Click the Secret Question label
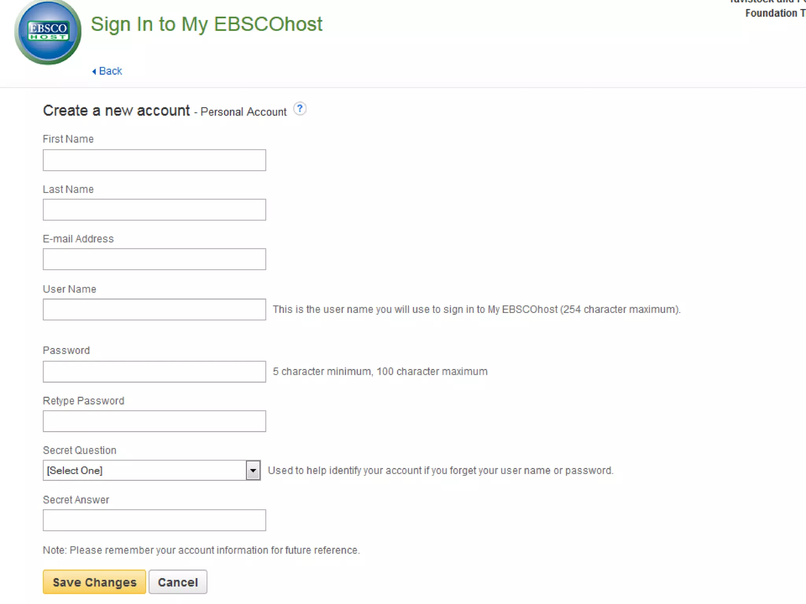Screen dimensions: 806x604 79,450
